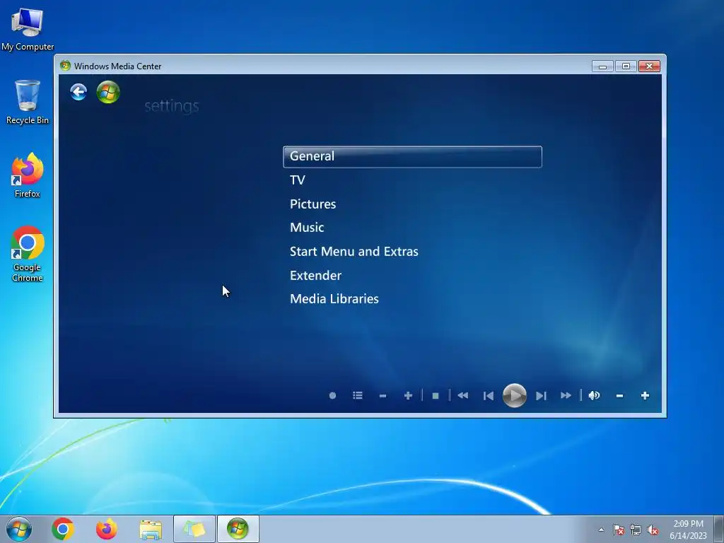The image size is (724, 543).
Task: Click the Rewind button
Action: coord(462,396)
